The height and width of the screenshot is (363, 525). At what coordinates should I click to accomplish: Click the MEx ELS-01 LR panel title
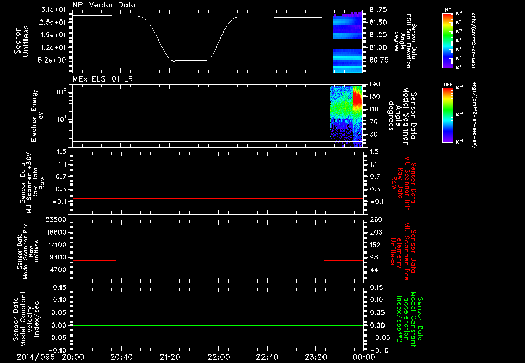pos(103,79)
